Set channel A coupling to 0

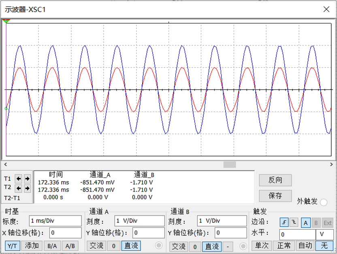tap(114, 246)
